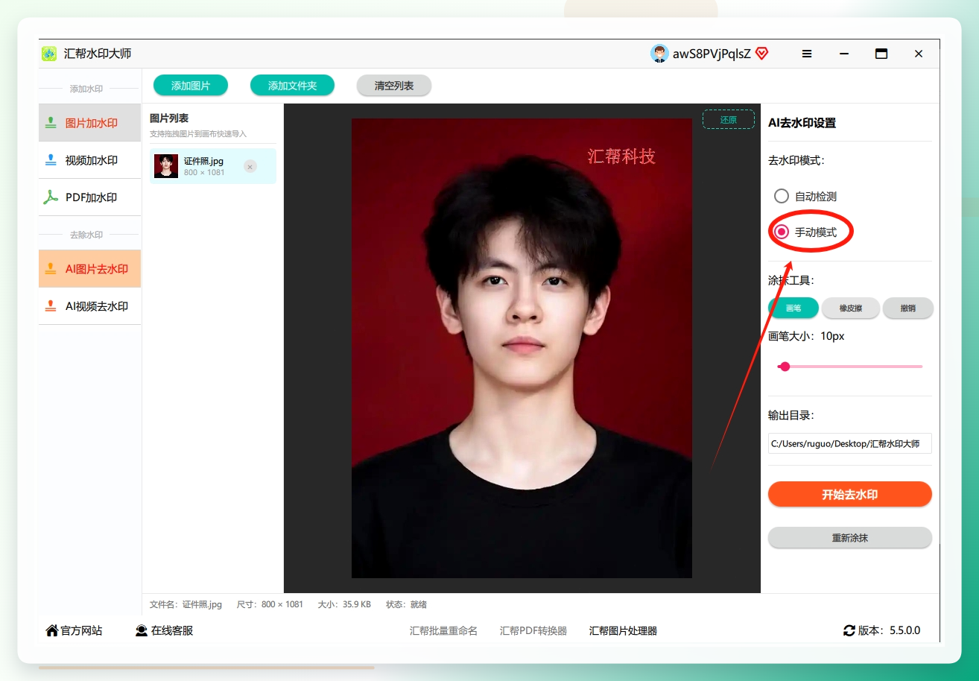Click the AI视频去水印 sidebar icon

tap(51, 306)
